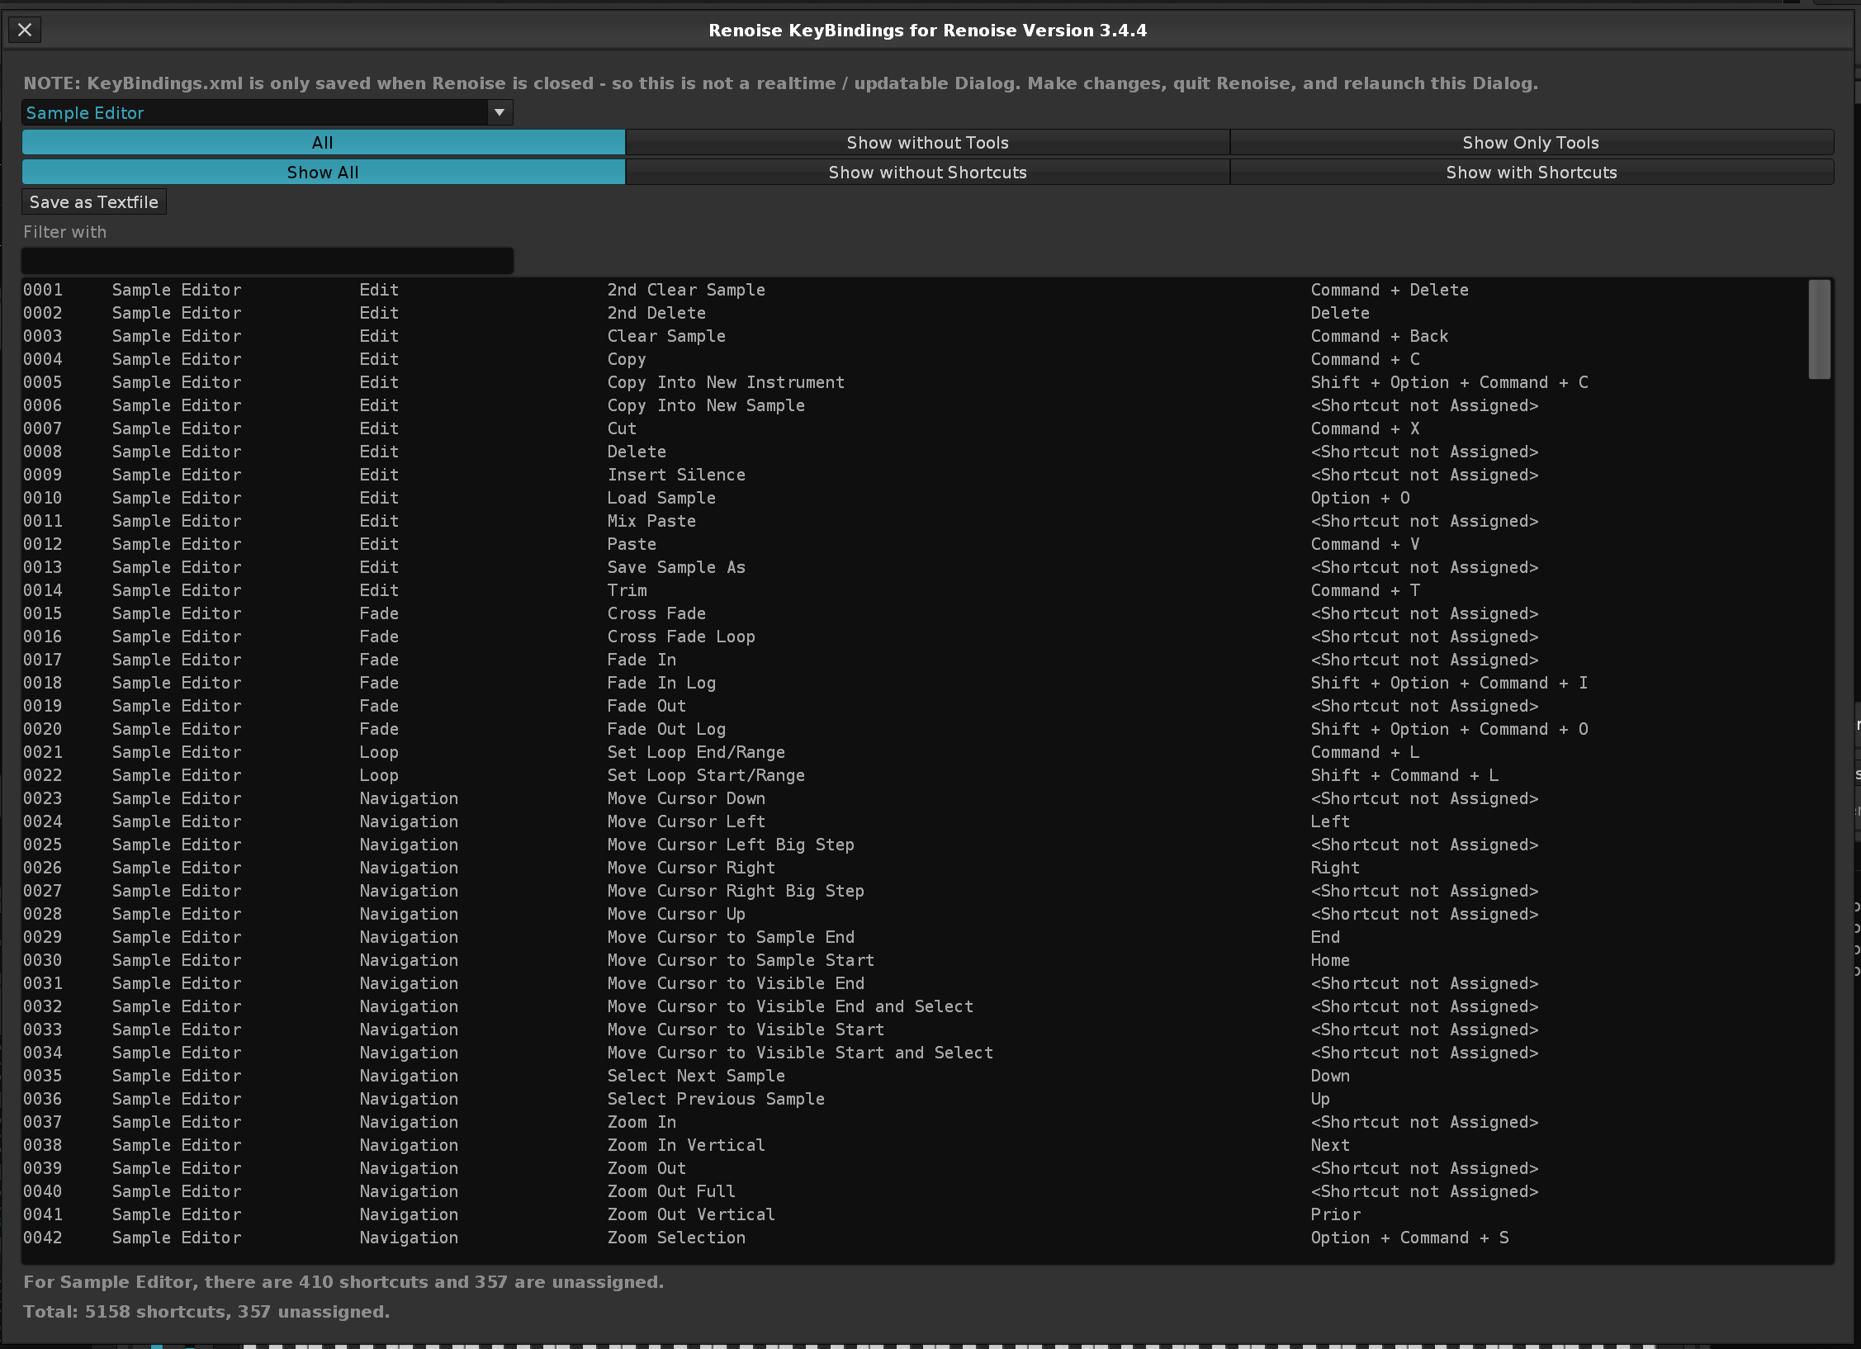Enable Show without Shortcuts view
1861x1349 pixels.
coord(927,173)
